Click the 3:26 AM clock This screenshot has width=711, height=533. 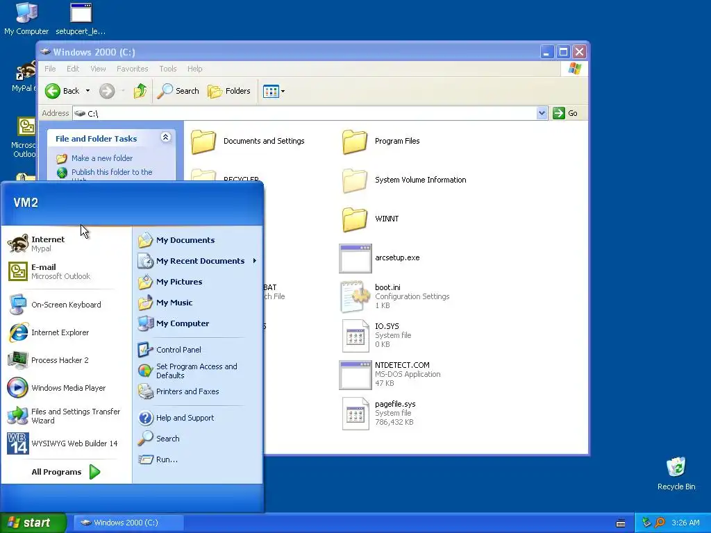click(x=685, y=523)
